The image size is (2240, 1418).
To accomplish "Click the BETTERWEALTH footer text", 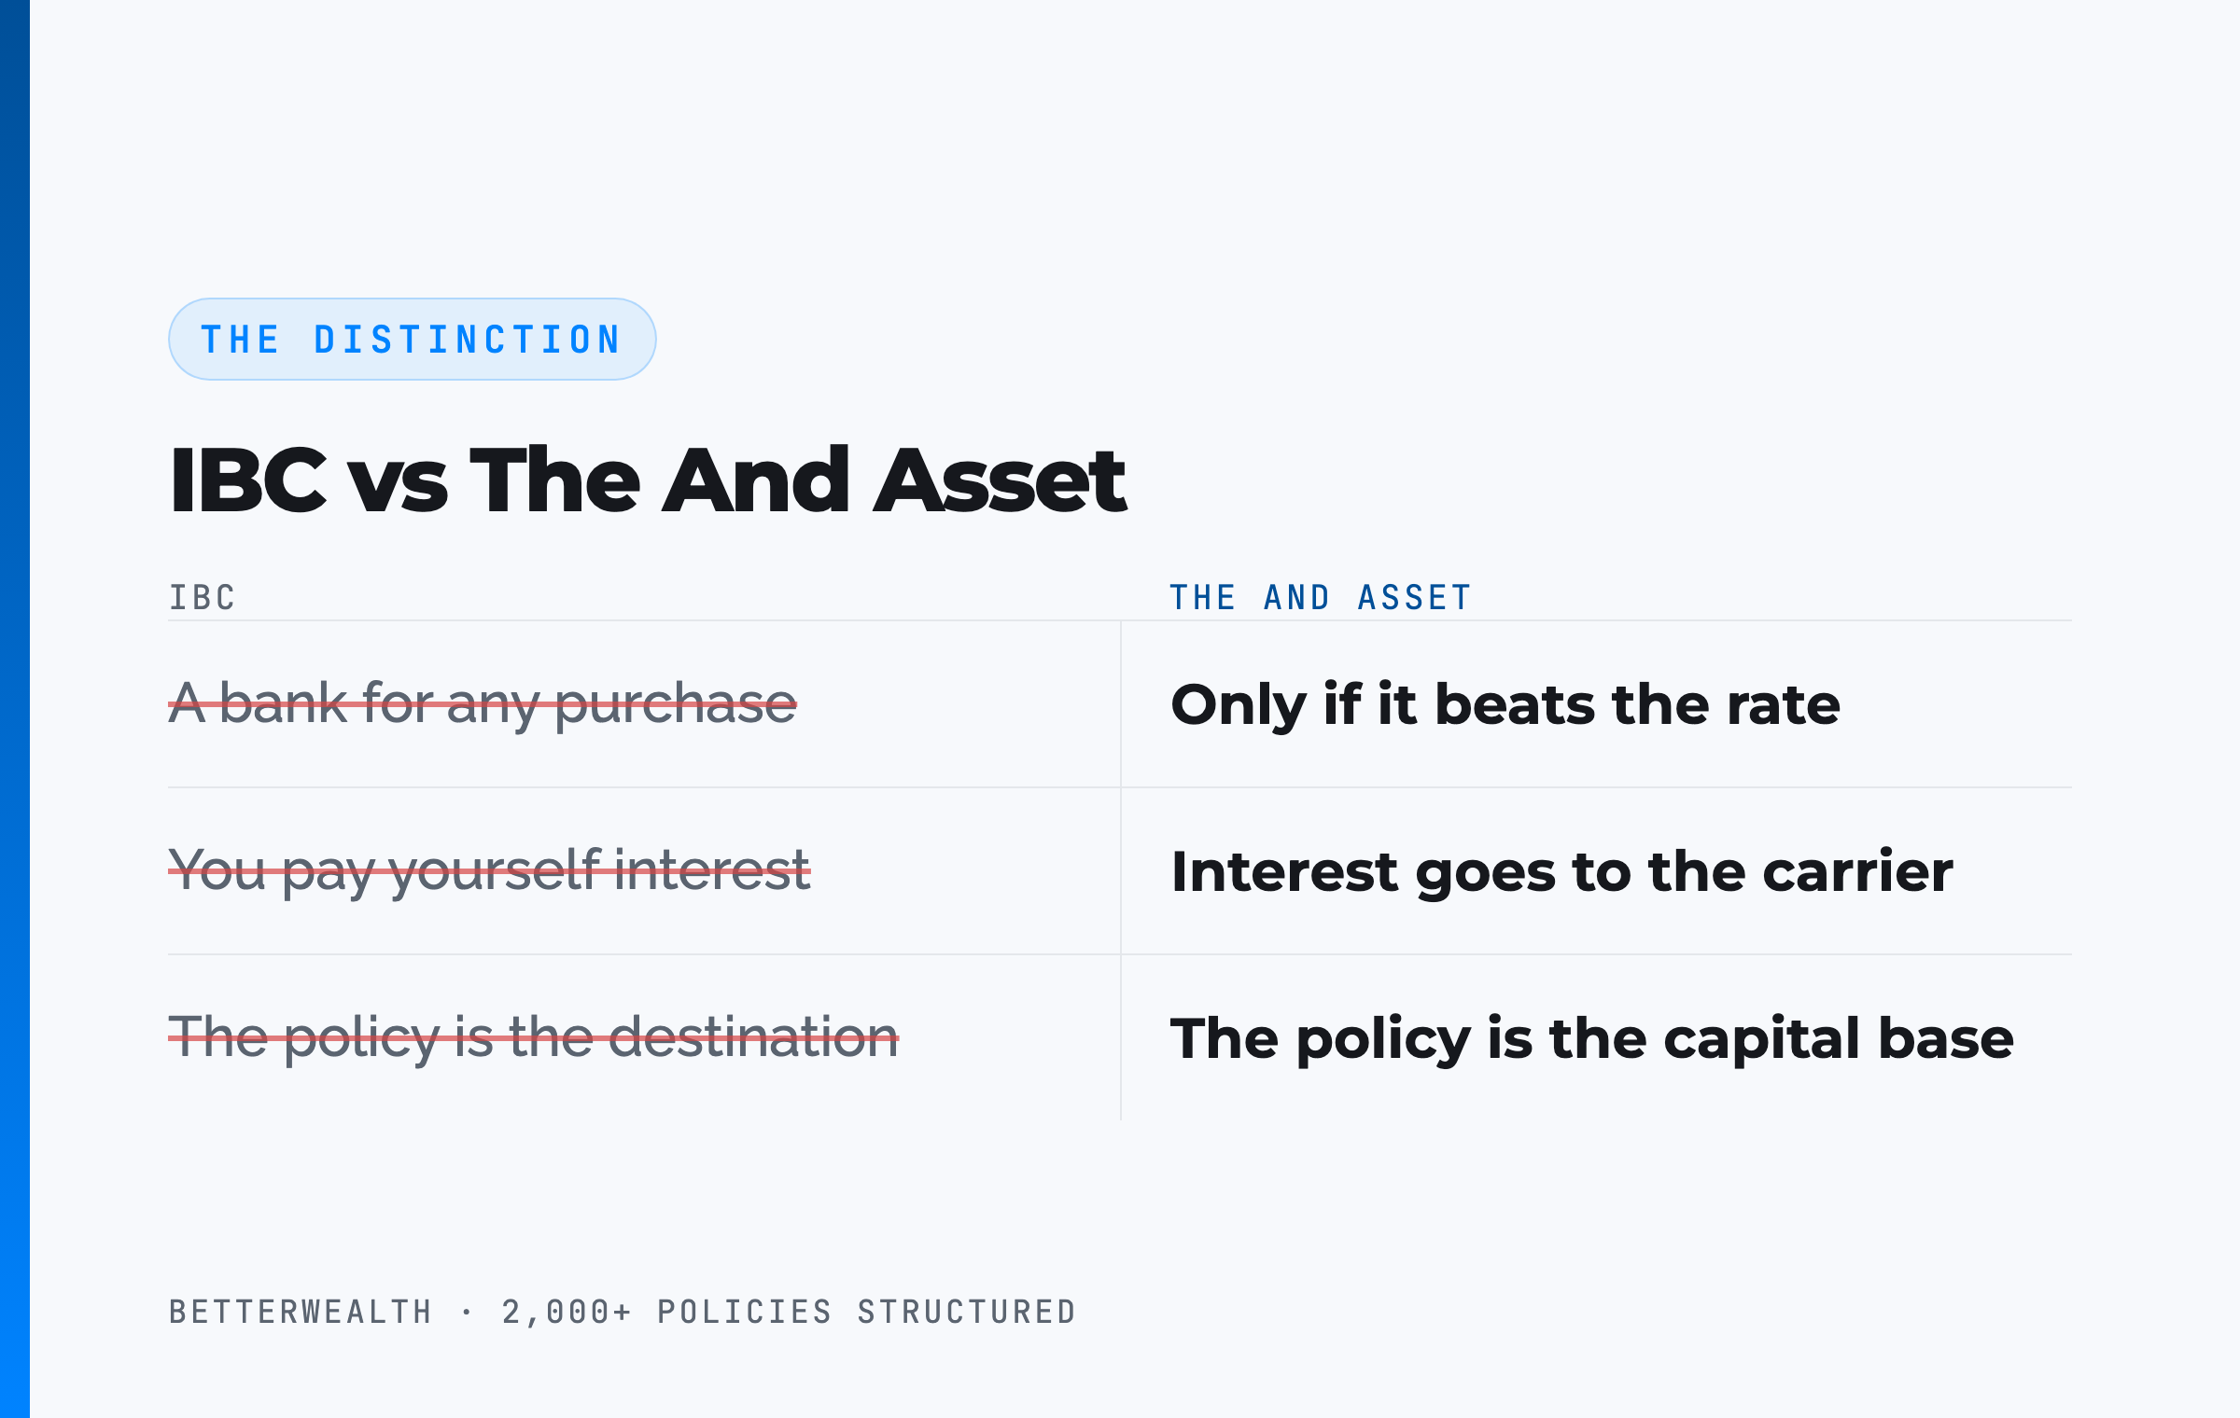I will (301, 1312).
